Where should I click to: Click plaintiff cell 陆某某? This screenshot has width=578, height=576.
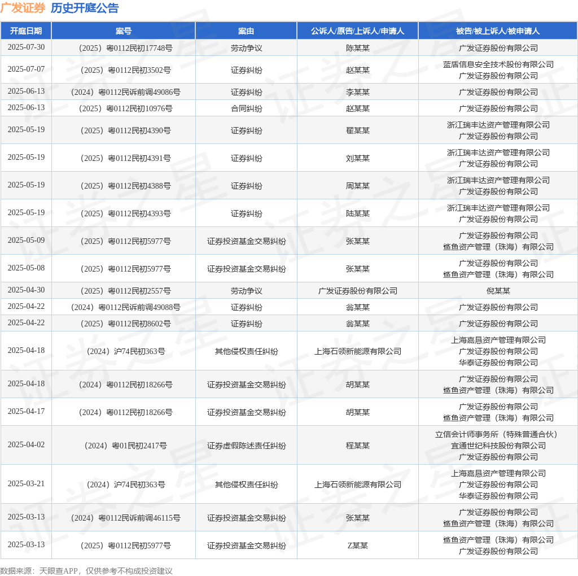[x=357, y=213]
